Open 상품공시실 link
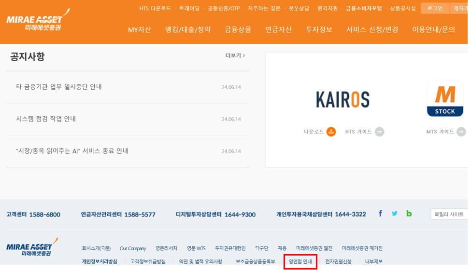The height and width of the screenshot is (270, 471). pyautogui.click(x=403, y=8)
